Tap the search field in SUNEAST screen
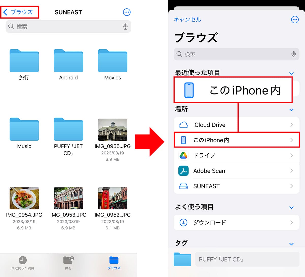This screenshot has height=277, width=305. click(68, 26)
